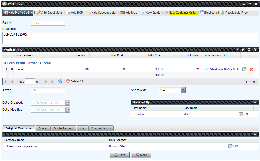This screenshot has height=161, width=260.
Task: Open Date Created calendar picker
Action: (67, 103)
